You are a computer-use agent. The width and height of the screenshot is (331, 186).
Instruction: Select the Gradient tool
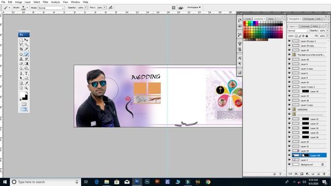click(26, 64)
